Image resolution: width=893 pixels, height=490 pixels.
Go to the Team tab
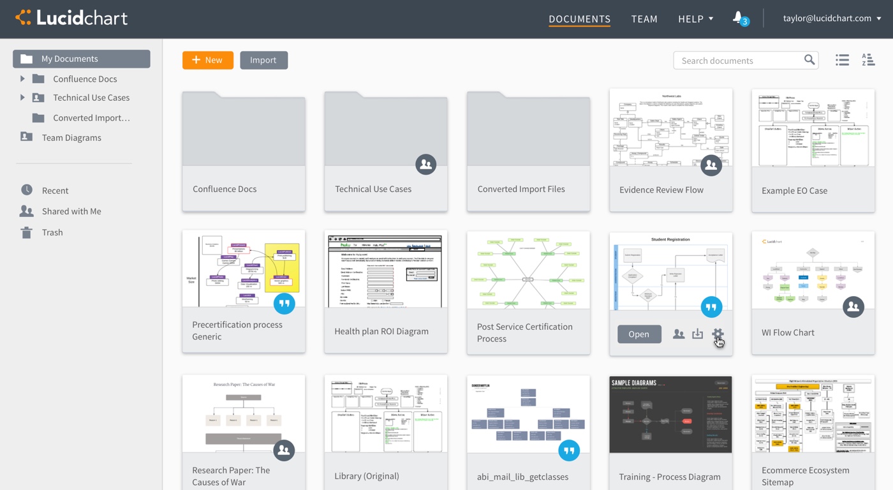point(644,19)
